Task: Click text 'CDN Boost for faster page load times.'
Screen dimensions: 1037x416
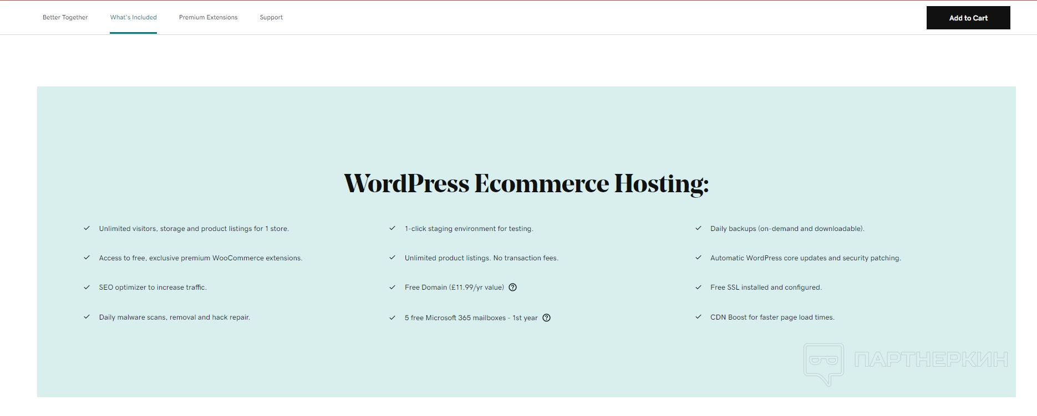Action: [x=772, y=317]
